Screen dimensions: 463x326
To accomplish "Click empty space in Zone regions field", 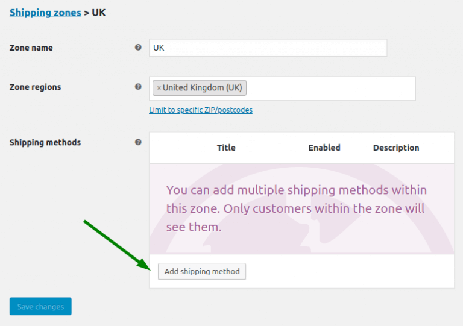I will [332, 88].
